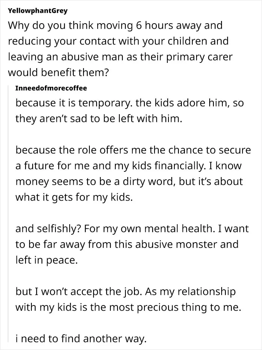Click the line 'what it gets for my kids.'
This screenshot has width=262, height=350.
coord(74,197)
